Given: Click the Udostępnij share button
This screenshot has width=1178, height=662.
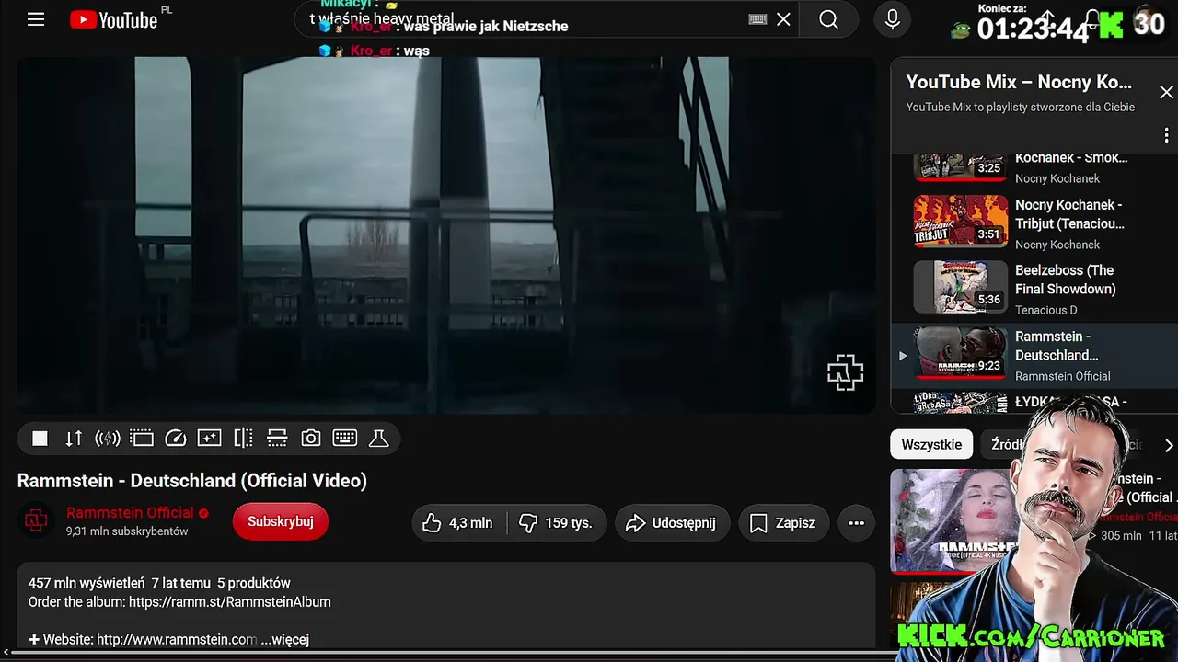Looking at the screenshot, I should [672, 523].
